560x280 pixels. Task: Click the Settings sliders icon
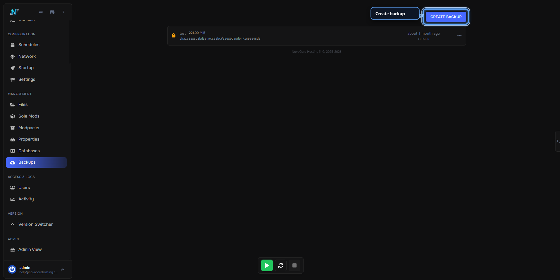point(13,80)
